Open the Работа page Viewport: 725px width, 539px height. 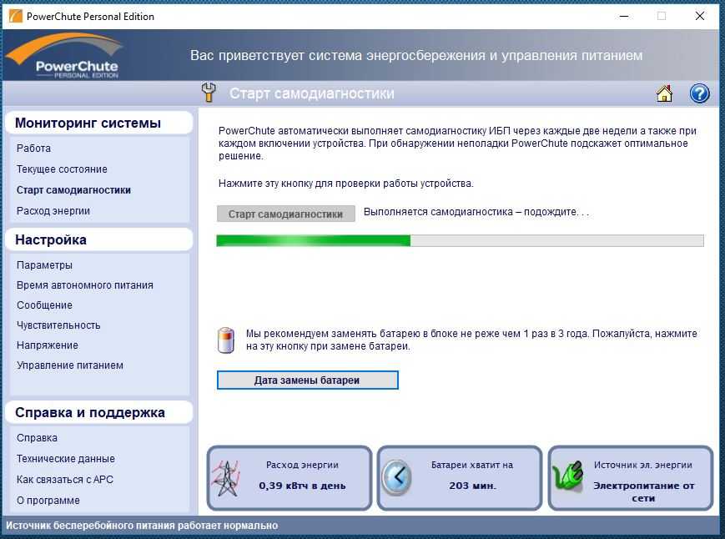(33, 149)
